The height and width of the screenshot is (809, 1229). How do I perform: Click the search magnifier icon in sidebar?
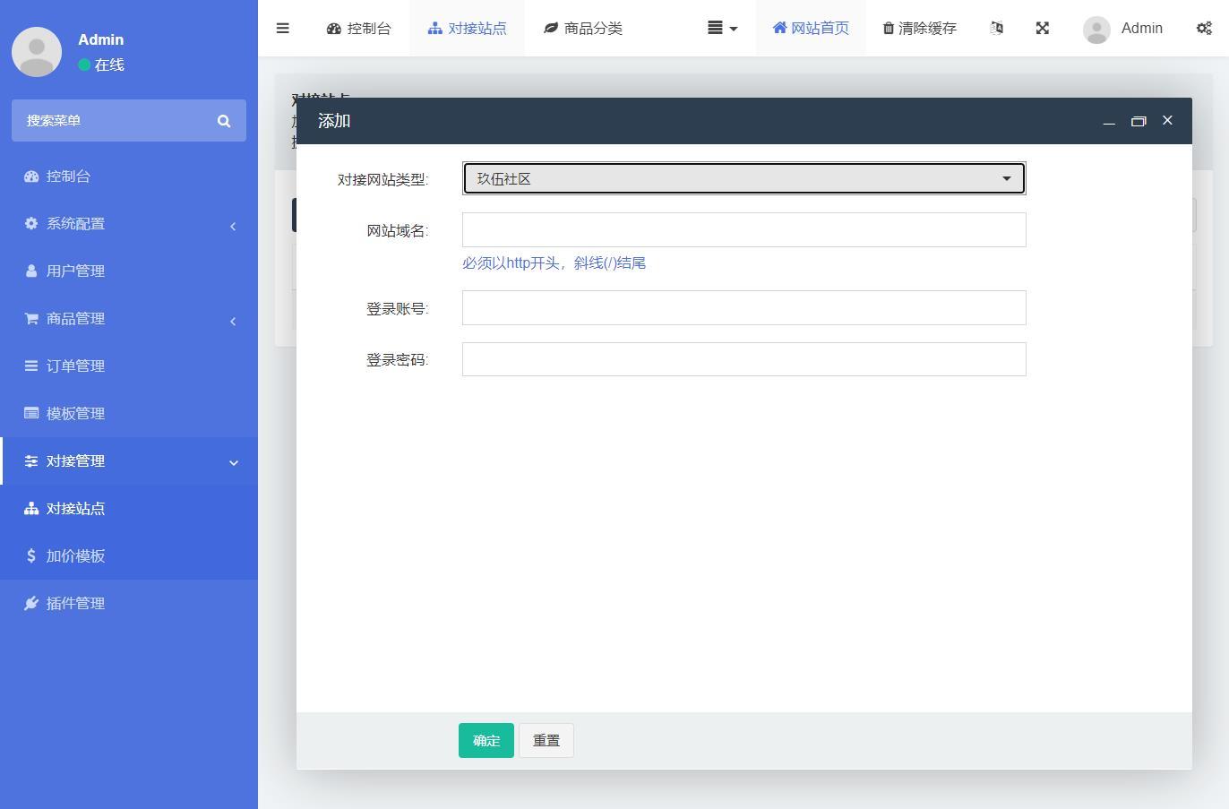click(224, 121)
